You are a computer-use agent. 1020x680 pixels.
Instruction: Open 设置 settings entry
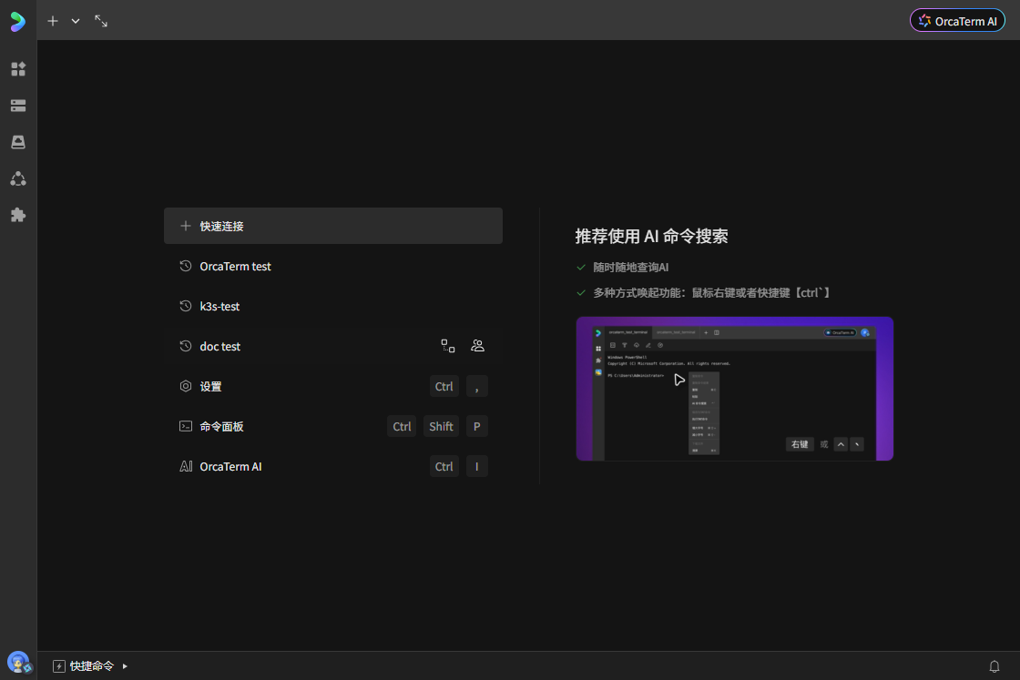click(x=333, y=386)
